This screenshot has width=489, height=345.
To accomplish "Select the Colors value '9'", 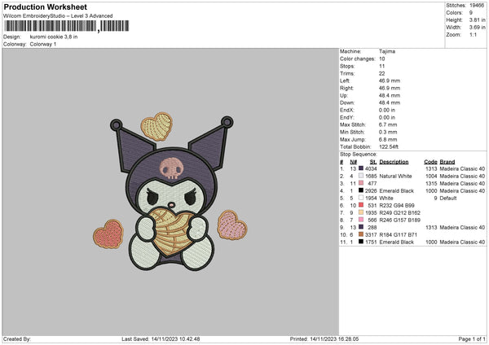I will coord(471,13).
